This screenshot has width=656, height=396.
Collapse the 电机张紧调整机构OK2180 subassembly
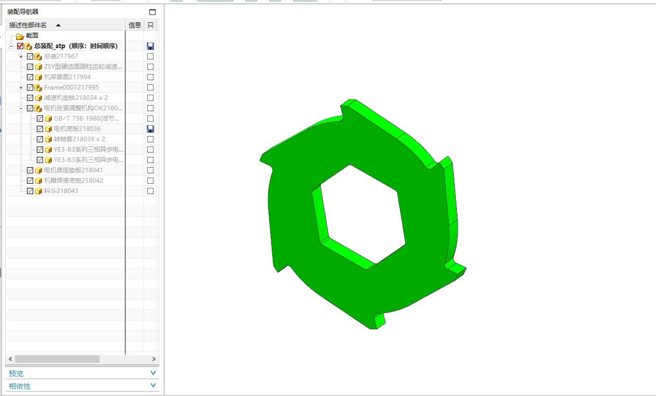coord(21,108)
